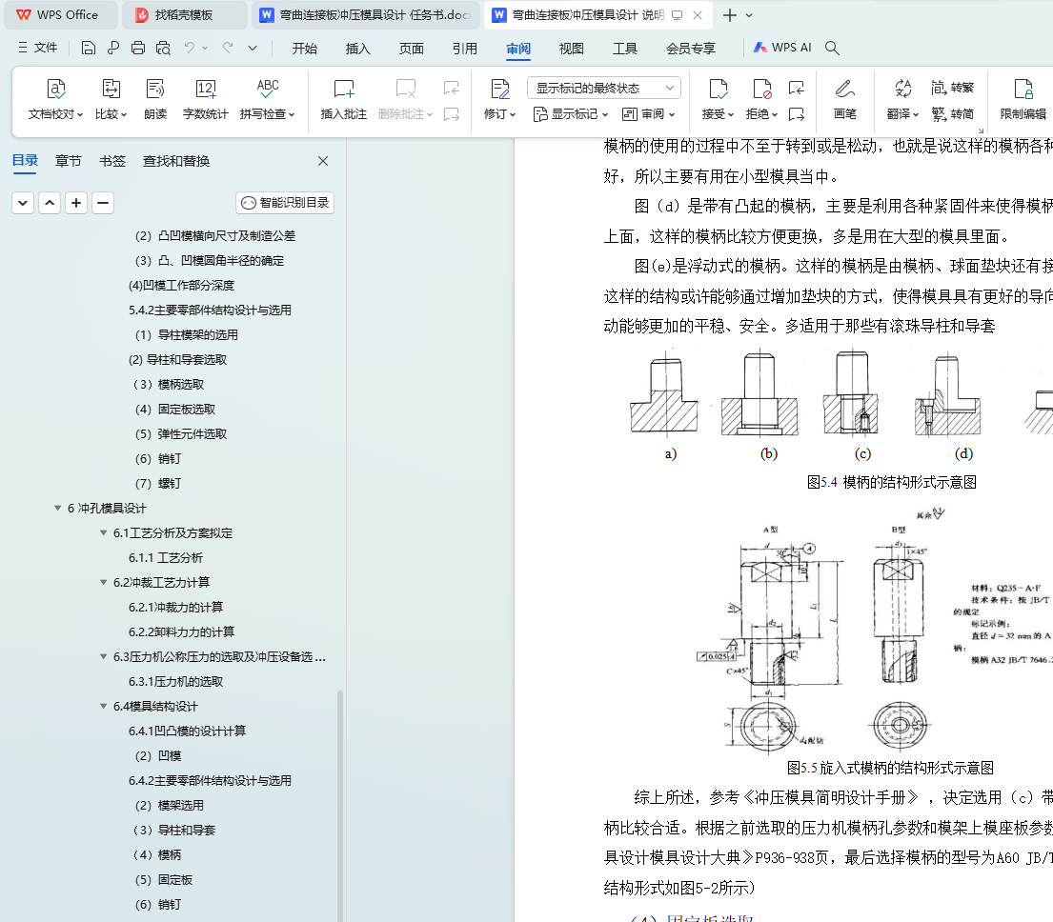Click 智能识别目录 button
The image size is (1053, 922).
(286, 203)
